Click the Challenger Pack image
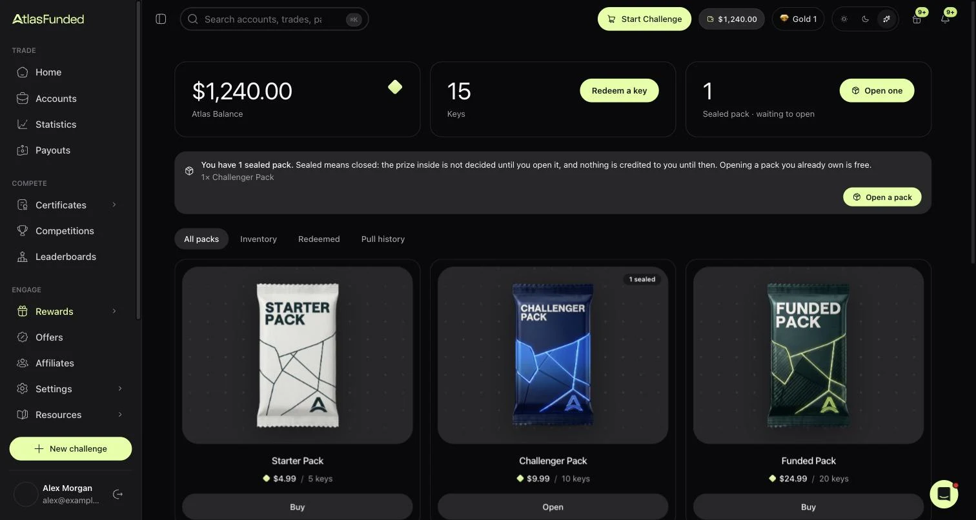 (x=553, y=355)
